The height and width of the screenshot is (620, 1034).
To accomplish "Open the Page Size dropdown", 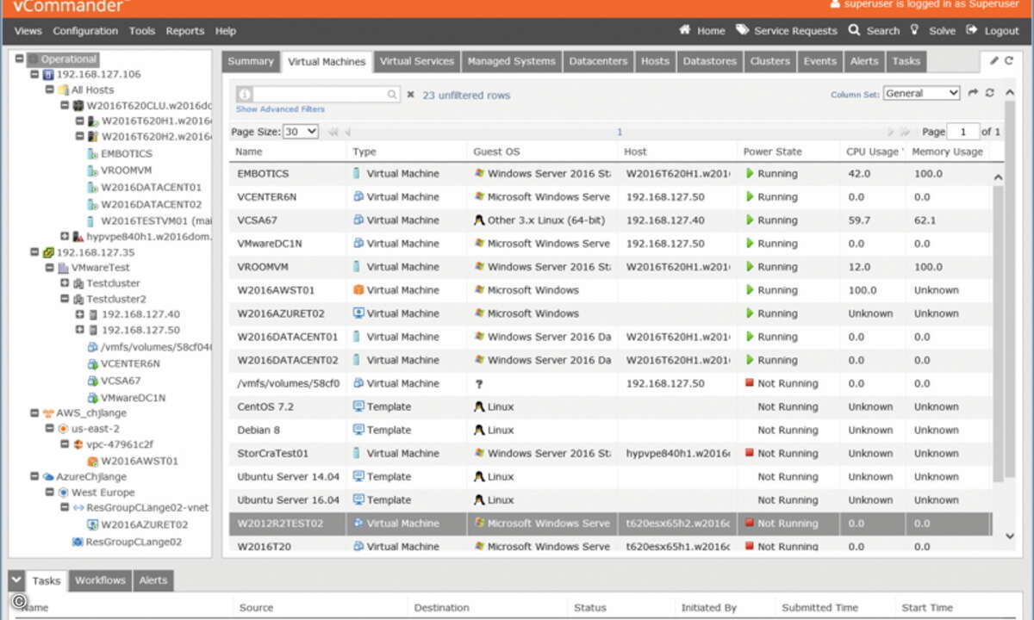I will [301, 132].
